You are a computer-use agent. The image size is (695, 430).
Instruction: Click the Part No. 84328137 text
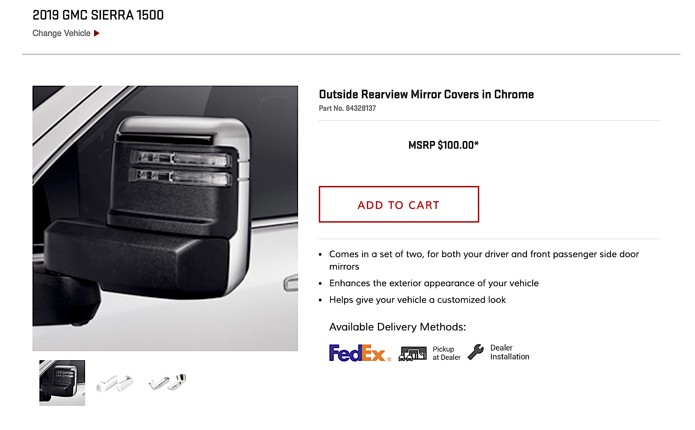pos(347,108)
